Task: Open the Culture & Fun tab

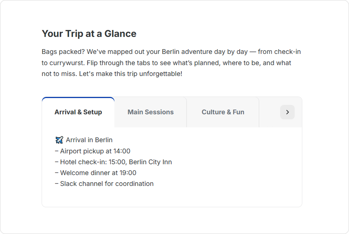Action: click(223, 112)
